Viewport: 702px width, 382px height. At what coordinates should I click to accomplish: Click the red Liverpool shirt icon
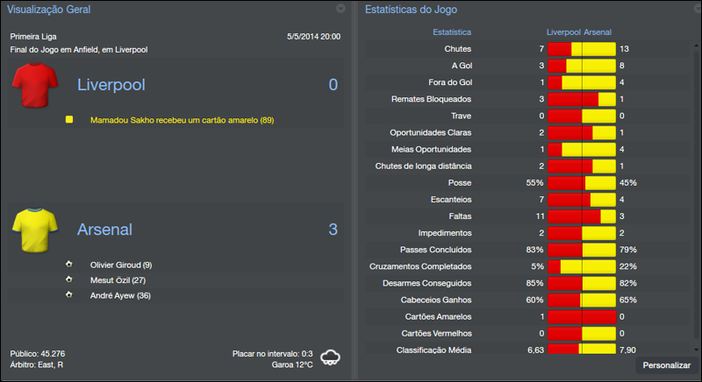point(35,85)
